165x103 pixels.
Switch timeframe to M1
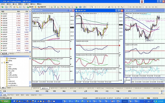(130, 7)
